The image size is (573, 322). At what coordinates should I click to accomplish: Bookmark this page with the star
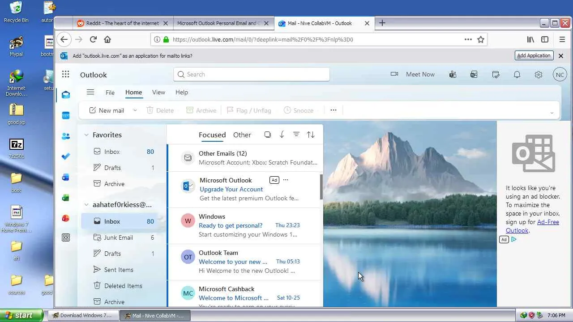pos(481,39)
